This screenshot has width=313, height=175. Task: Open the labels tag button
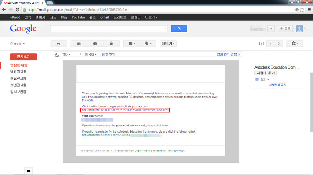[148, 44]
